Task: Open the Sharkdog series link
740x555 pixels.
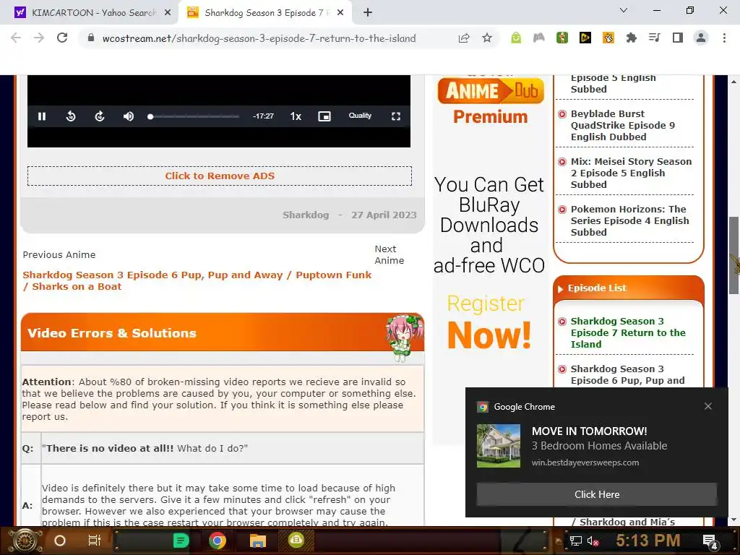Action: pos(306,215)
